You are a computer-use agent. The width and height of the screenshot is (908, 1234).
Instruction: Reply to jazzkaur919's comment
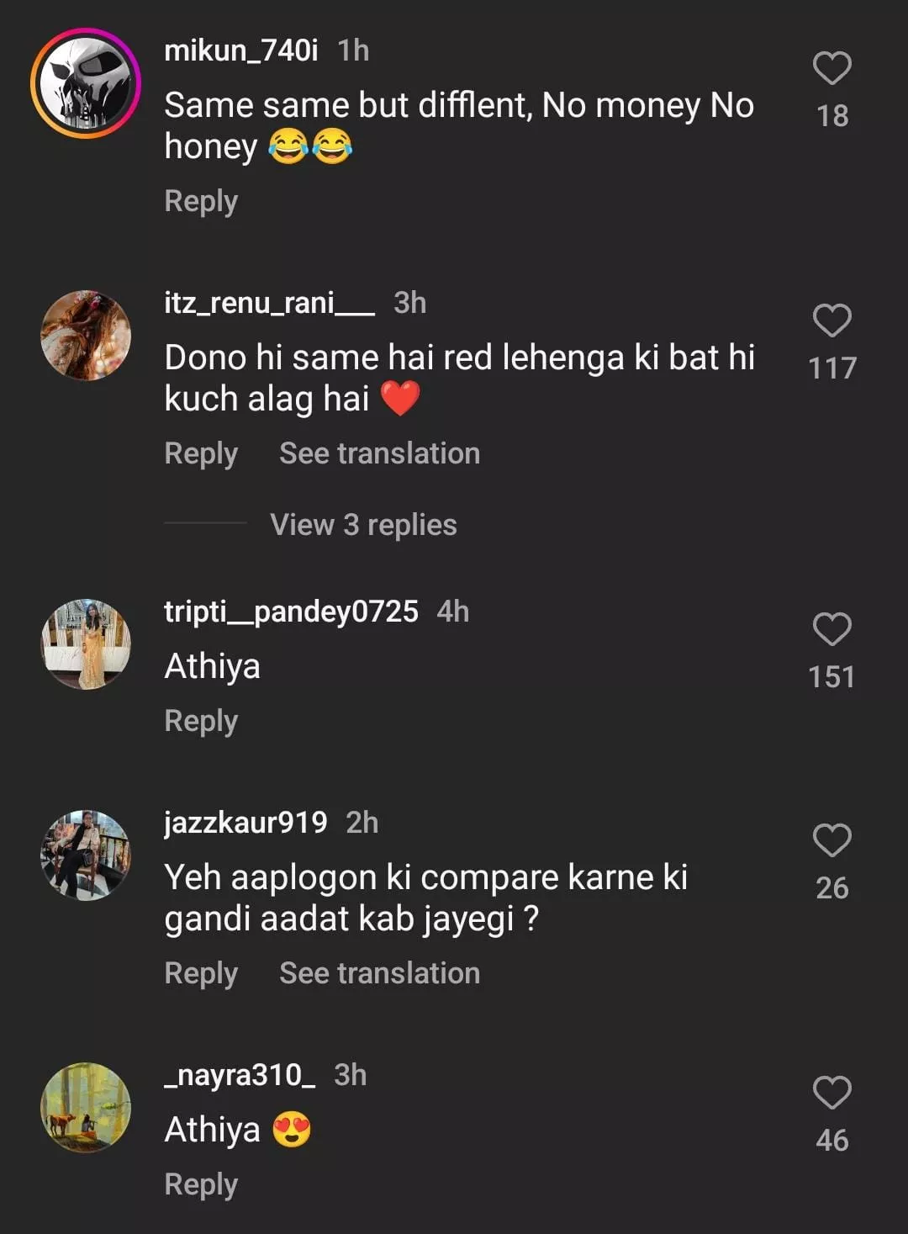coord(201,973)
